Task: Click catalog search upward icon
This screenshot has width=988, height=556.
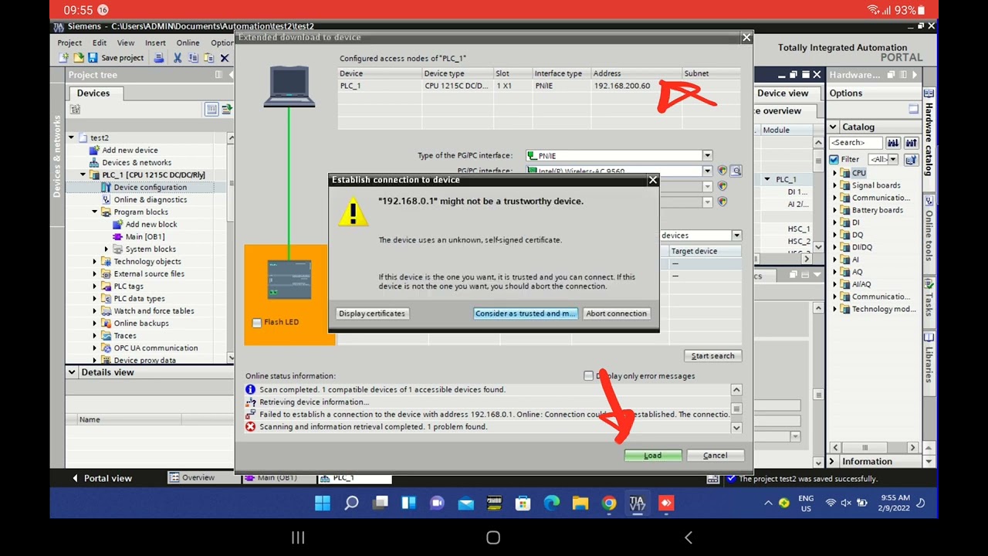Action: pyautogui.click(x=911, y=143)
